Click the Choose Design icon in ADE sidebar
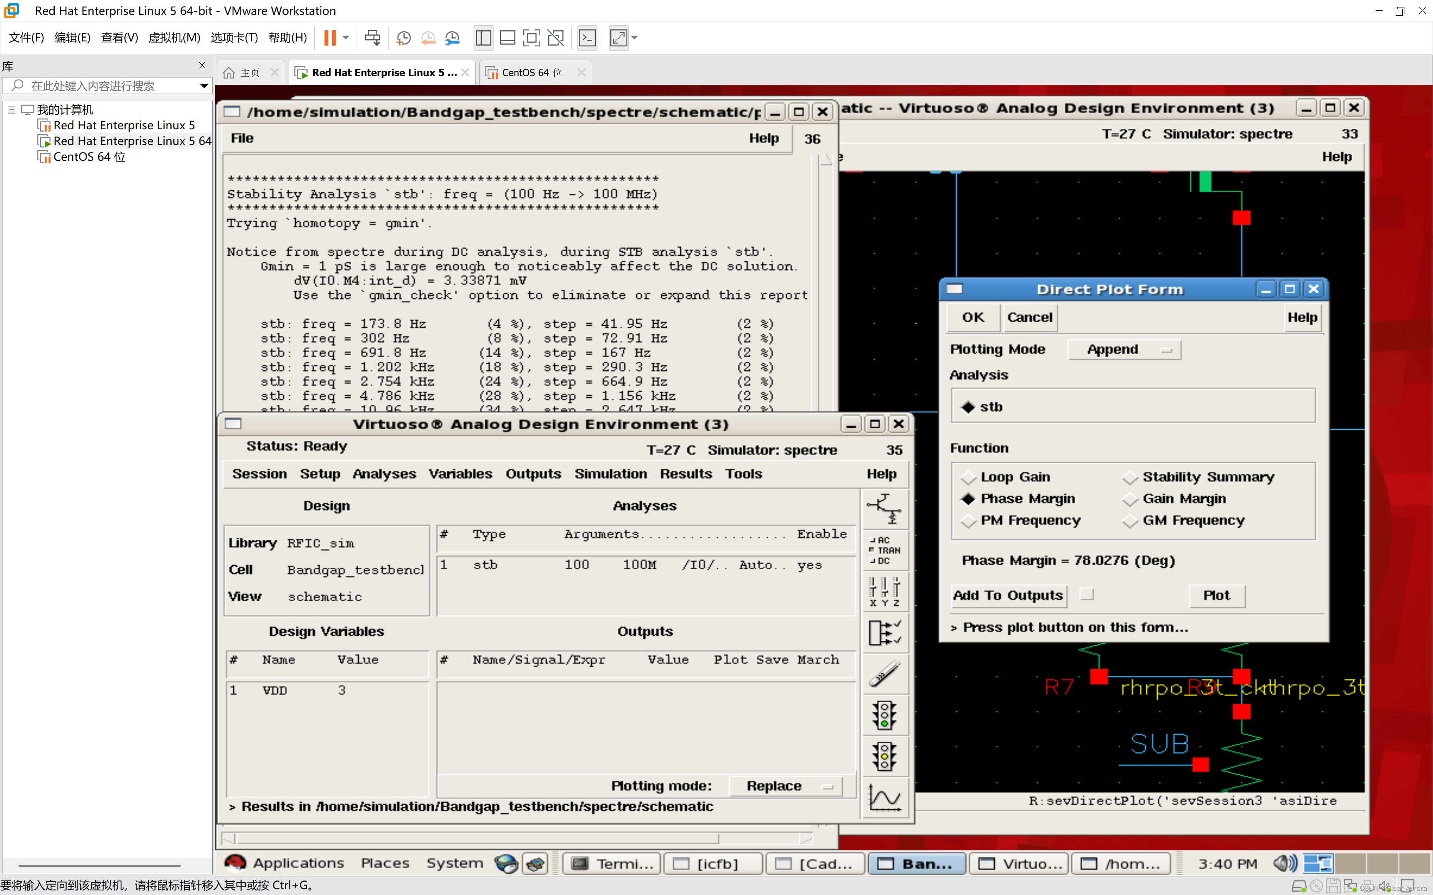The height and width of the screenshot is (895, 1433). [x=884, y=508]
